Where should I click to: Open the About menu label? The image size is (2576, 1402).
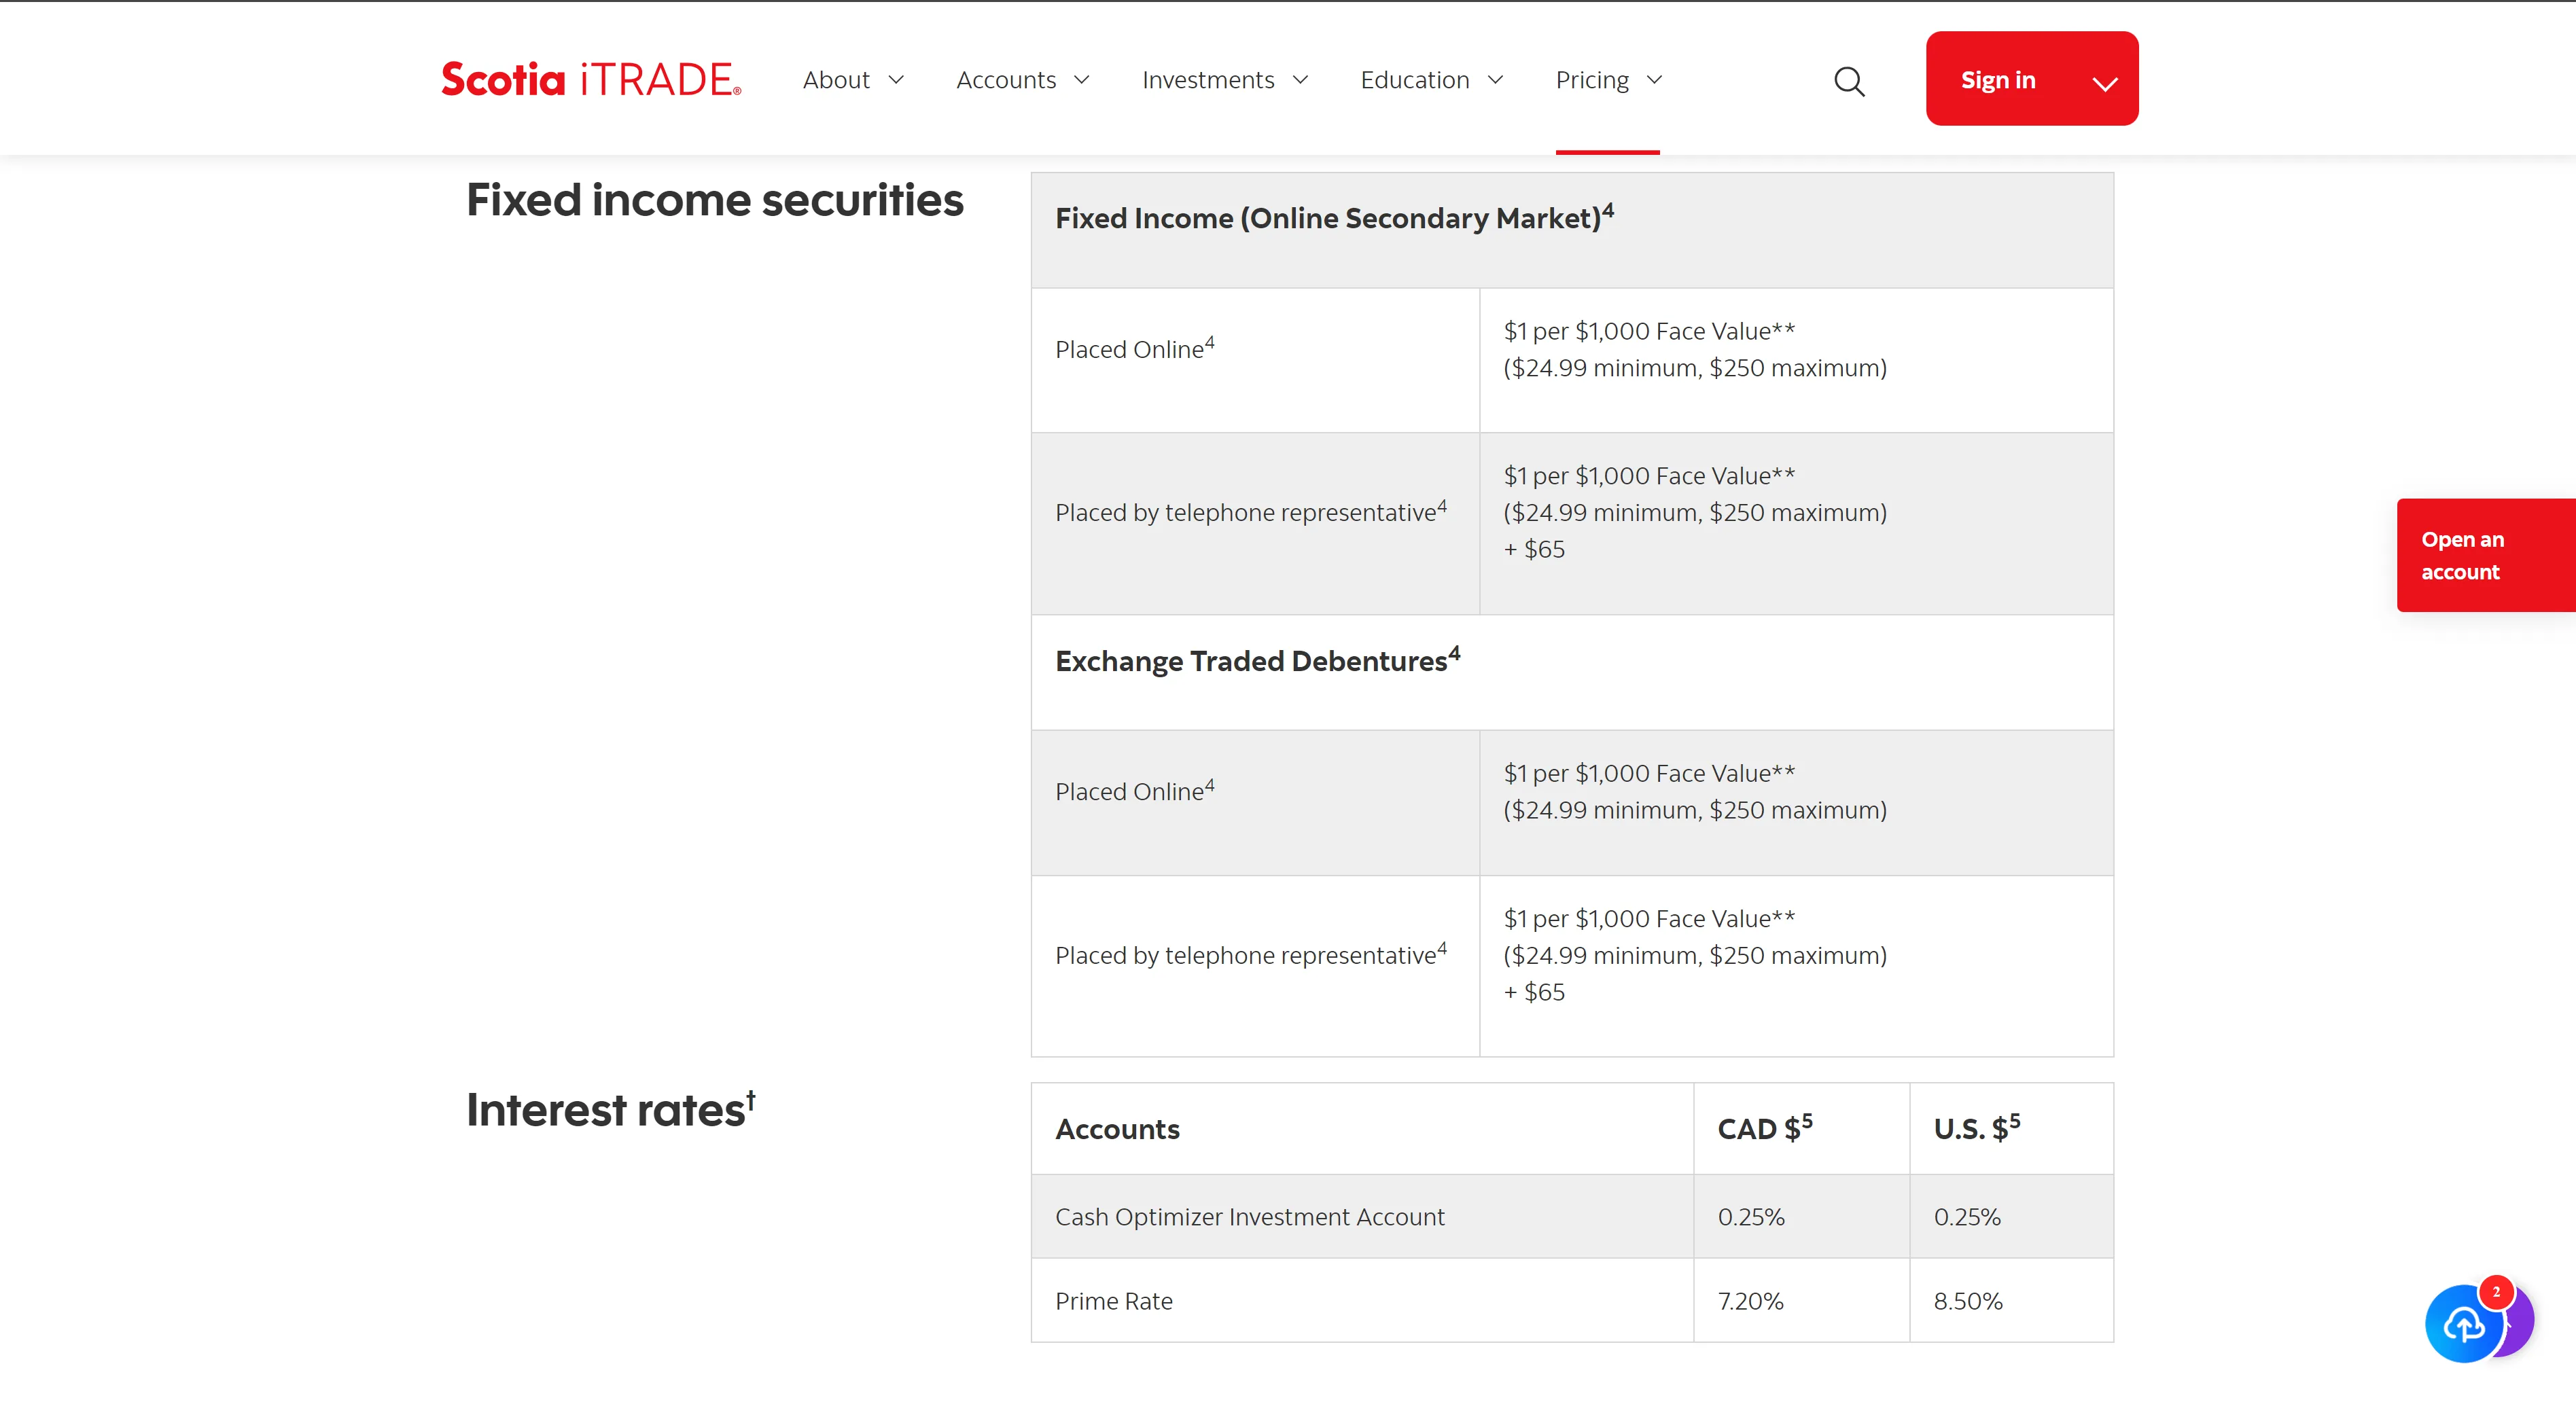836,80
